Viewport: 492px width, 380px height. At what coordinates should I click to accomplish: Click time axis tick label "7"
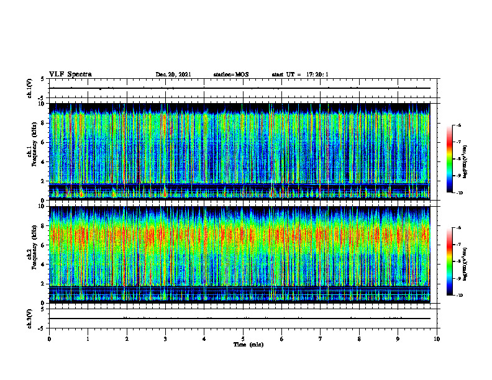(x=321, y=339)
